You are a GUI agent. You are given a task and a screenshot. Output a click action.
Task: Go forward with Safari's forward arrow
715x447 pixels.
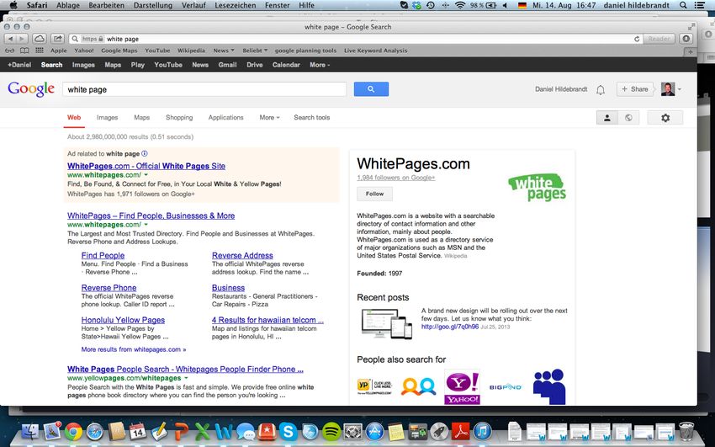click(22, 39)
